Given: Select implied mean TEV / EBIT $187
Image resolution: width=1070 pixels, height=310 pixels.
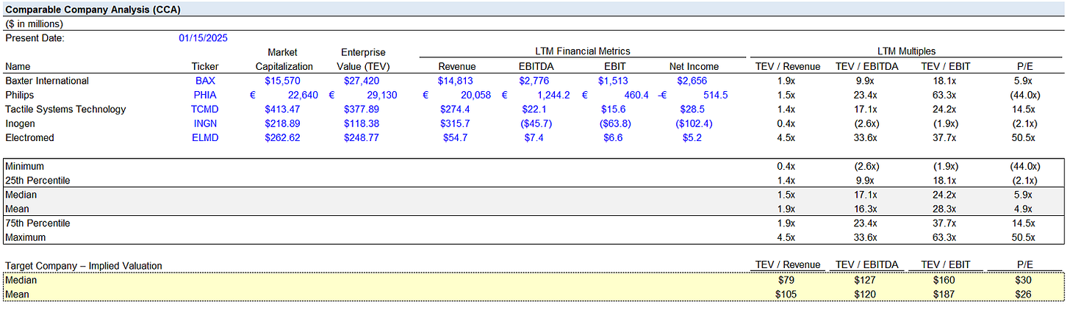Looking at the screenshot, I should click(945, 294).
